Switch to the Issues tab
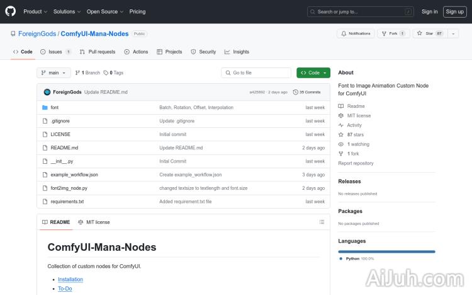The image size is (472, 295). click(x=55, y=52)
